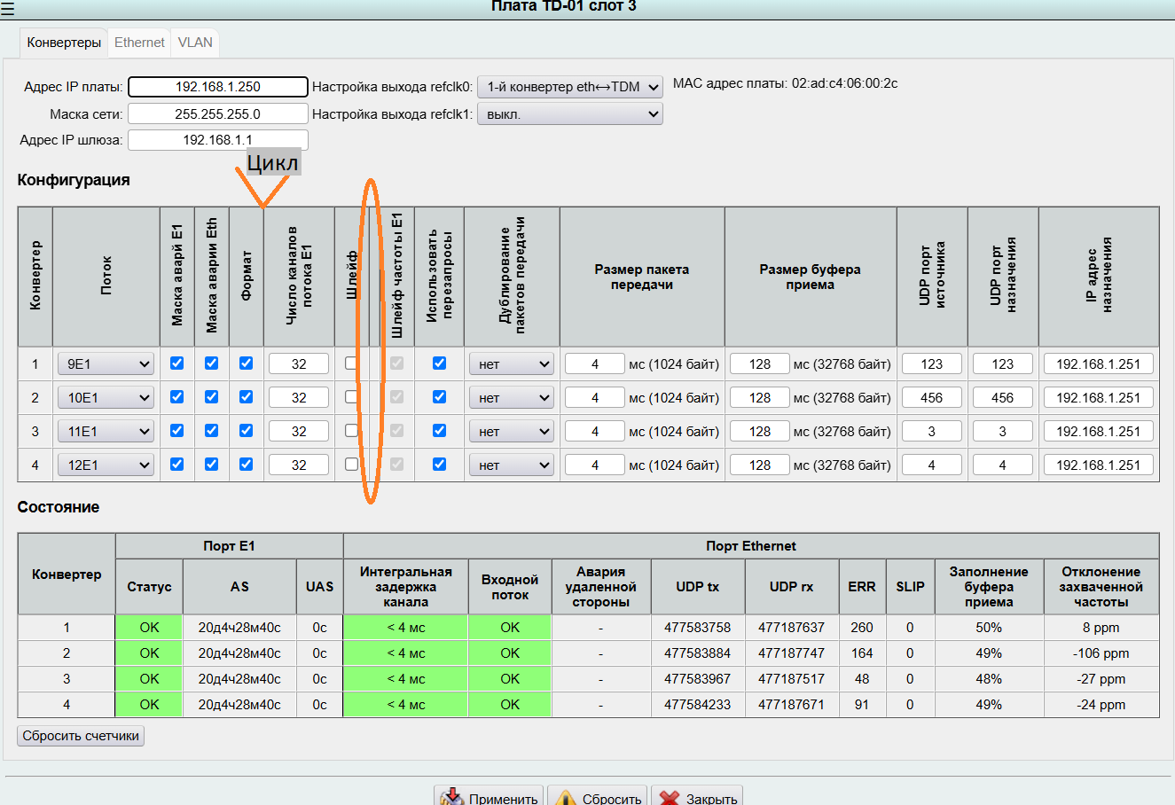Open the 11E1 stream dropdown
1175x805 pixels.
(106, 432)
